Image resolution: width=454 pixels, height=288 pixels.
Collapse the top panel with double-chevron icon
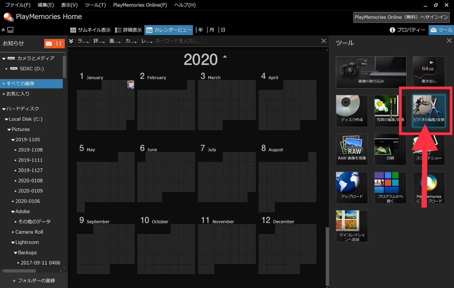pyautogui.click(x=3, y=30)
